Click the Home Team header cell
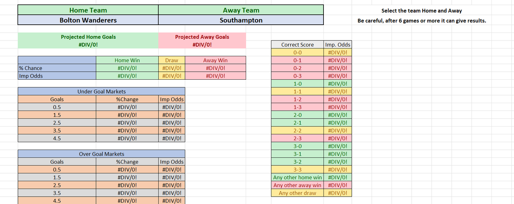The height and width of the screenshot is (204, 514). click(x=88, y=10)
